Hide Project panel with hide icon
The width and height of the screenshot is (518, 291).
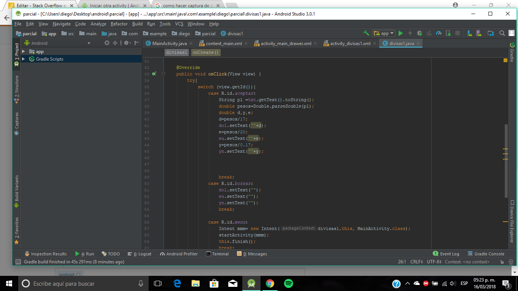(x=137, y=43)
